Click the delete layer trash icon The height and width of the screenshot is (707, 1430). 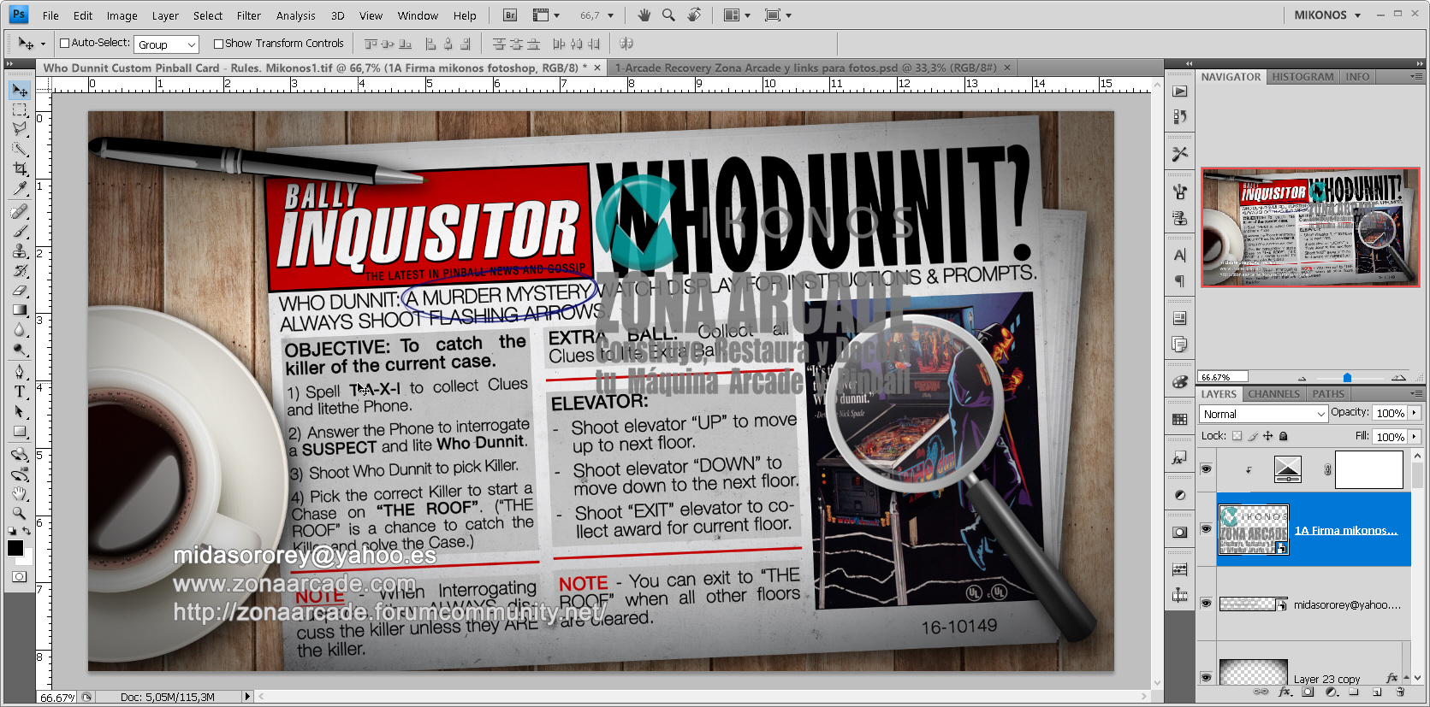coord(1401,692)
